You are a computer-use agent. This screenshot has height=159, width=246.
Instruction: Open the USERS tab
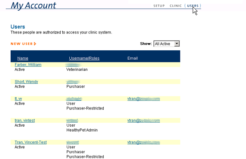pyautogui.click(x=193, y=6)
